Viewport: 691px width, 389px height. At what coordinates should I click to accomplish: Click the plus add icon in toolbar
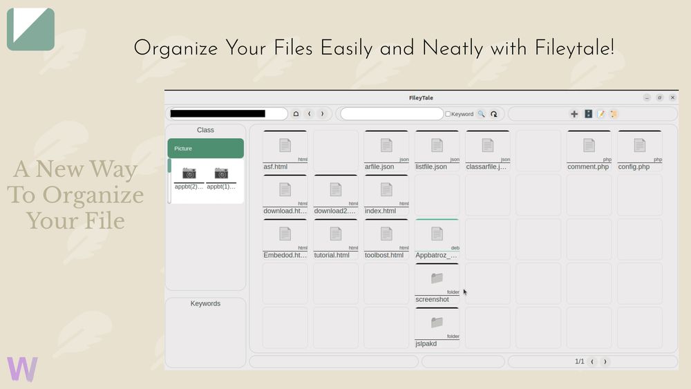[x=574, y=114]
